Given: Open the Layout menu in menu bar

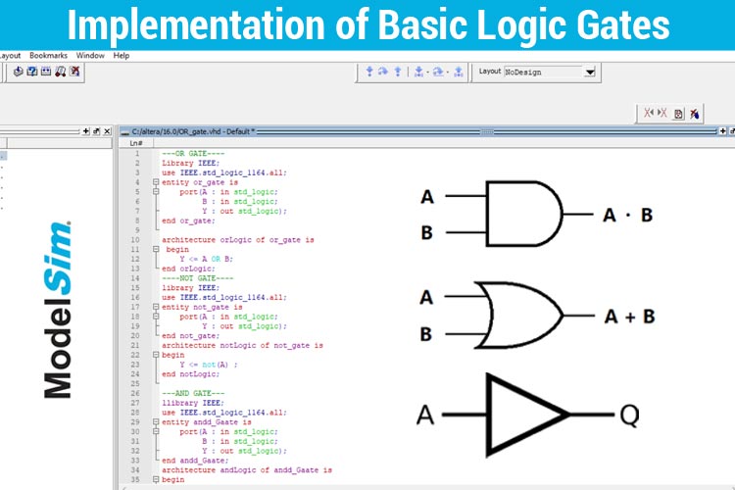Looking at the screenshot, I should pyautogui.click(x=10, y=55).
